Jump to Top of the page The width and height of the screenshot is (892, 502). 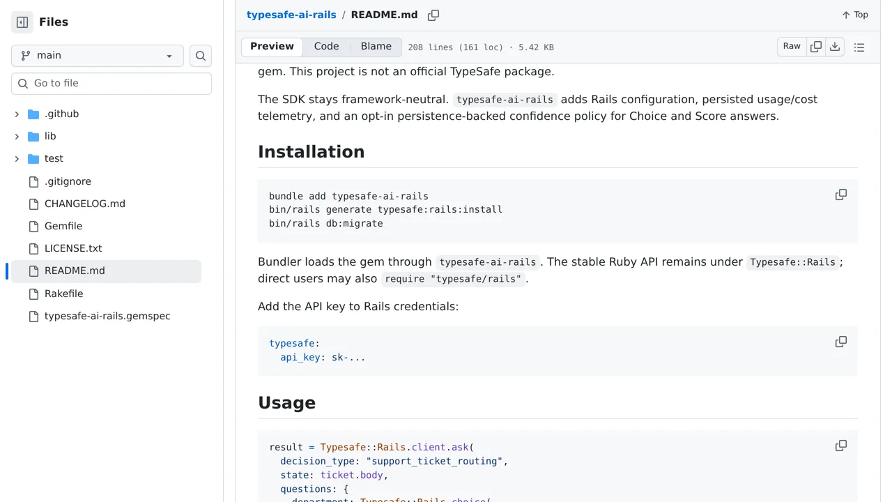tap(855, 15)
